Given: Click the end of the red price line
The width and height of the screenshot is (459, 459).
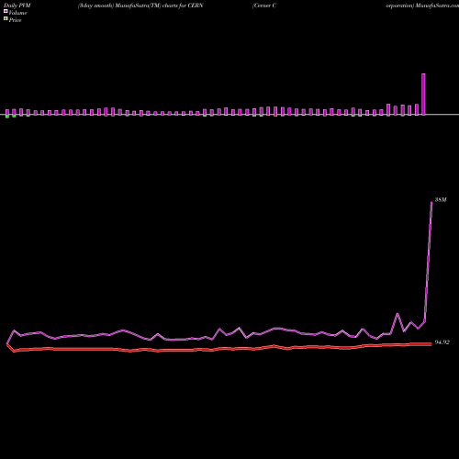Looking at the screenshot, I should coord(431,344).
